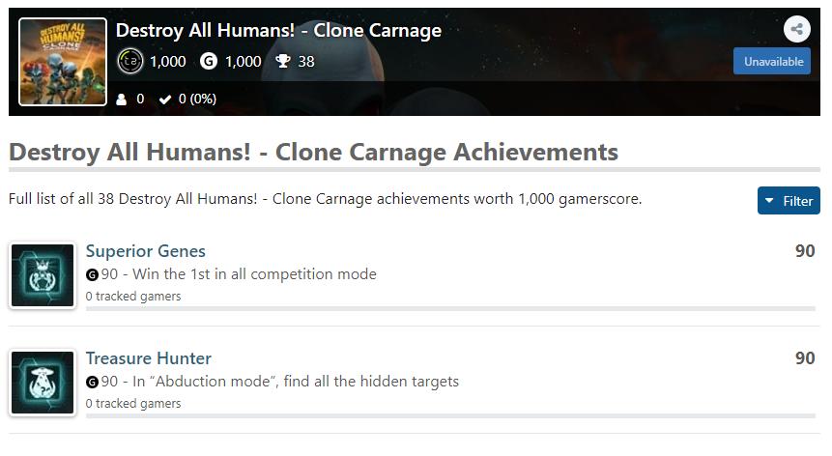832x456 pixels.
Task: Click the gamers person icon
Action: [x=122, y=99]
